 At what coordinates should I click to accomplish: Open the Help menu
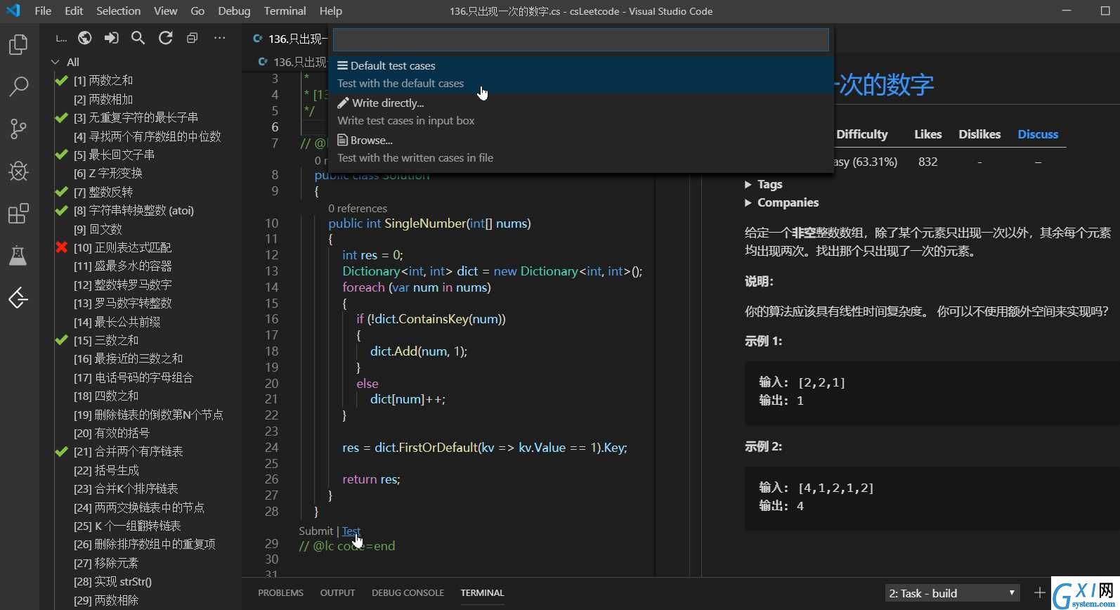coord(330,11)
